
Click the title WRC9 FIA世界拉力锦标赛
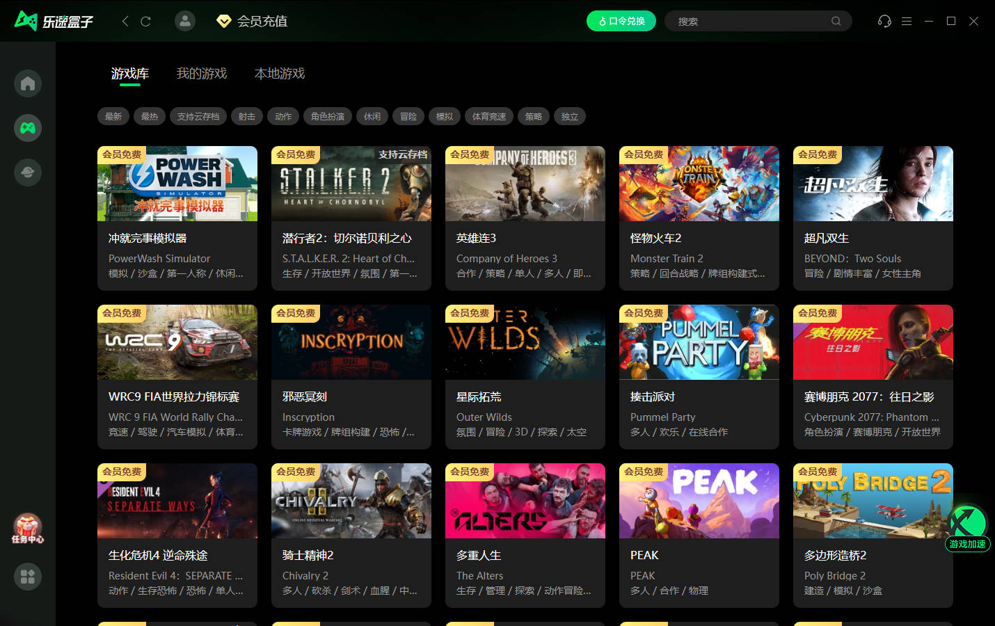pos(174,397)
